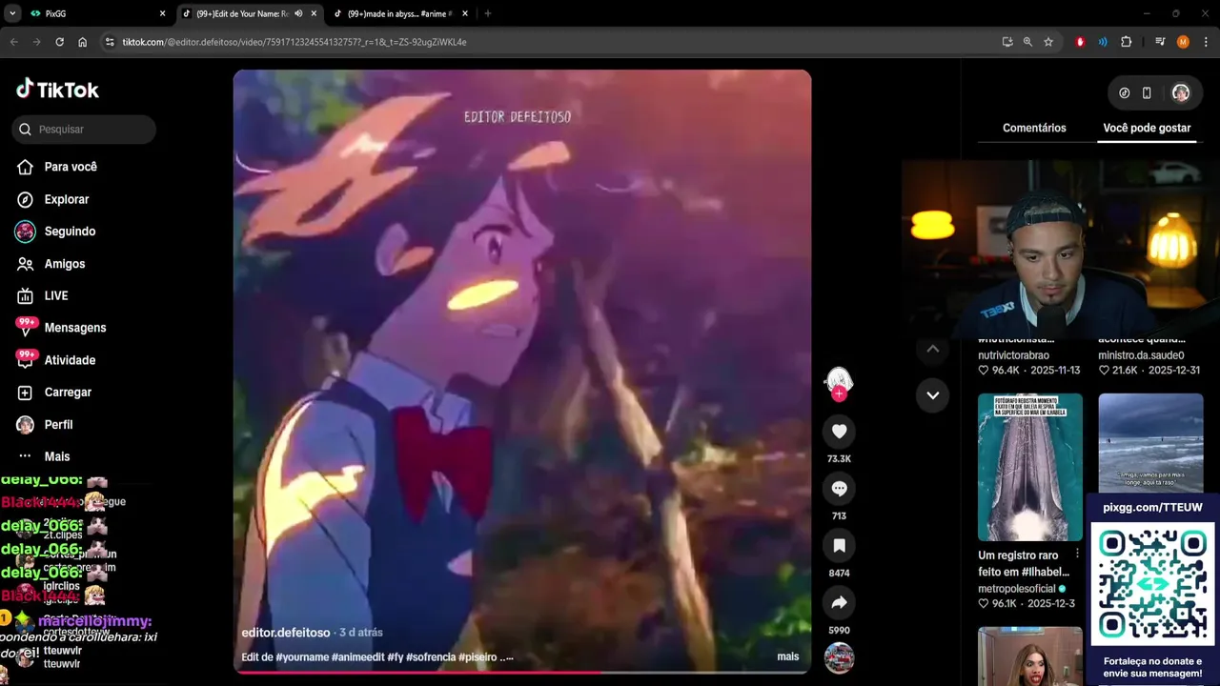1220x686 pixels.
Task: Open the TikTok coins icon
Action: [x=1124, y=92]
